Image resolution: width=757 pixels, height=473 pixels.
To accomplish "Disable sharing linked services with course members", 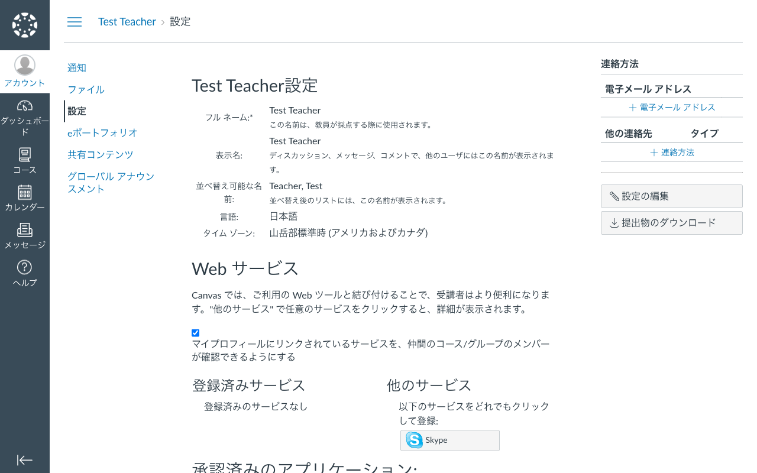I will click(x=195, y=332).
